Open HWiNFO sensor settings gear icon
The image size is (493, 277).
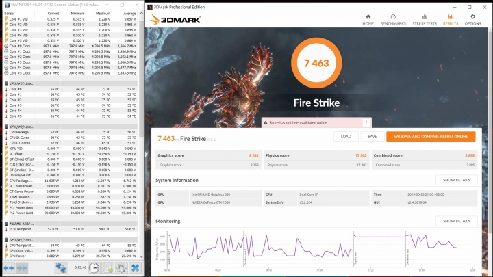click(121, 268)
